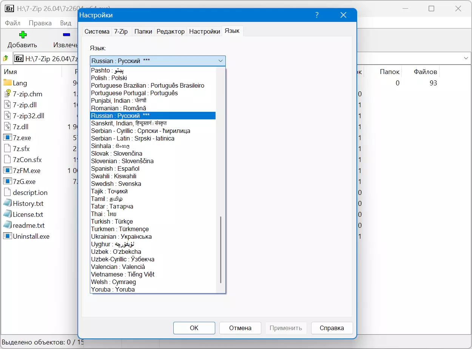Screen dimensions: 472x349
Task: Click the Отмена button
Action: click(x=240, y=328)
